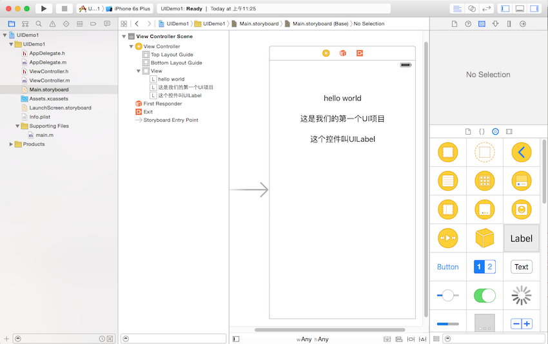Collapse the Supporting Files group
Screen dimensions: 548x344
(x=18, y=126)
